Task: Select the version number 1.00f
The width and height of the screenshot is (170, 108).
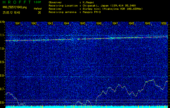Action: pyautogui.click(x=37, y=2)
